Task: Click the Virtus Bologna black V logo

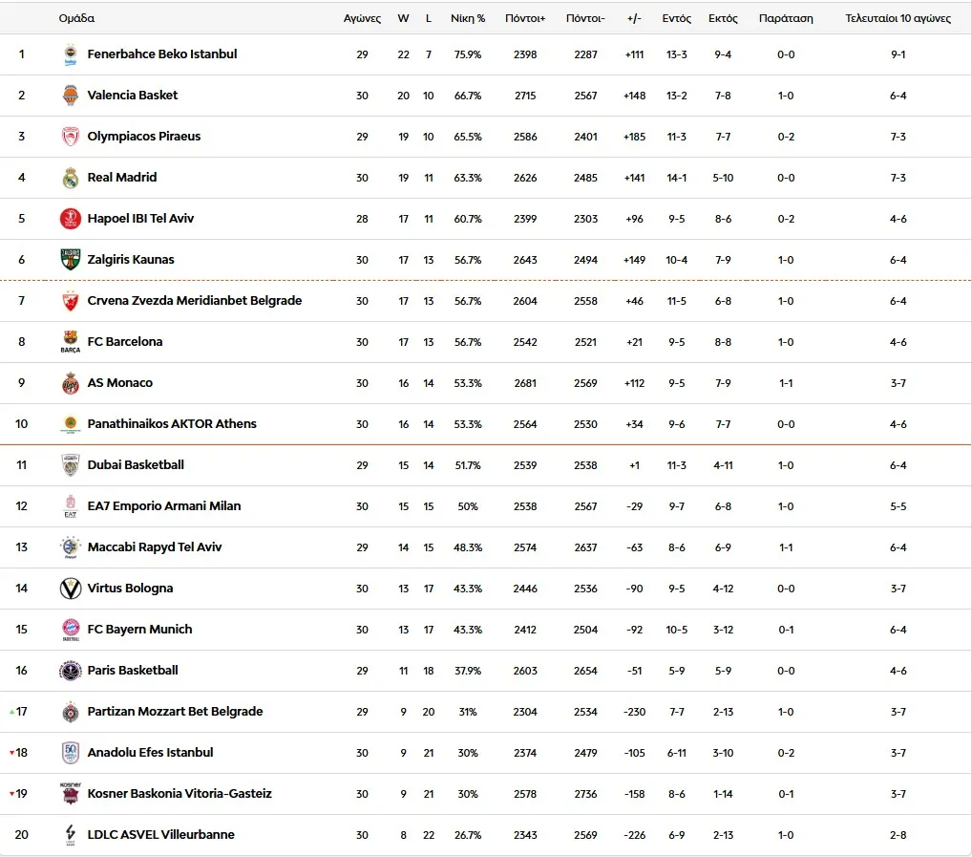Action: coord(71,589)
